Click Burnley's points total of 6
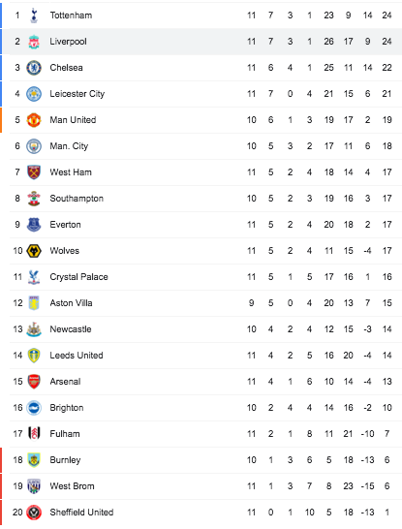This screenshot has width=402, height=529. (387, 460)
